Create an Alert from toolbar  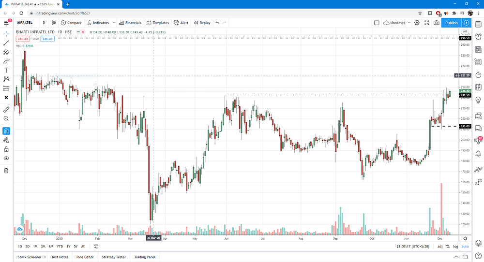tap(181, 23)
